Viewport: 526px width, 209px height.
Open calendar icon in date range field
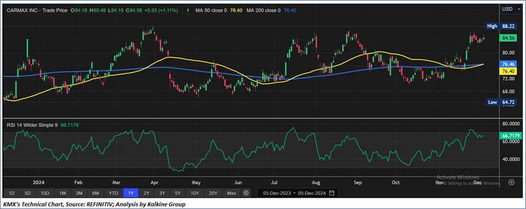(x=331, y=193)
